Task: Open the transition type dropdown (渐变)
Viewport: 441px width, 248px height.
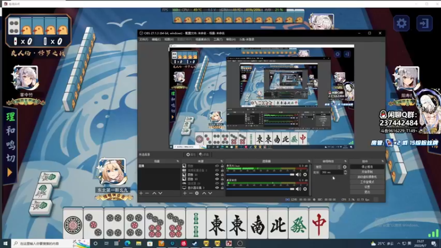Action: click(x=327, y=167)
